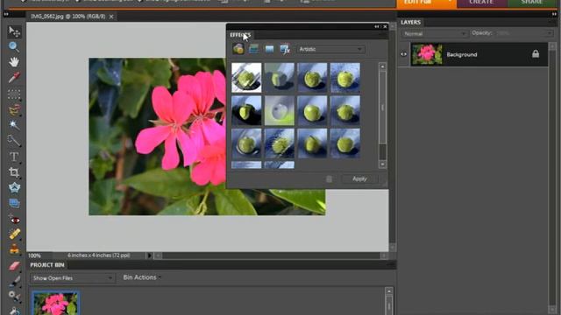
Task: Select the IMG_0562.jpg document tab
Action: tap(68, 17)
